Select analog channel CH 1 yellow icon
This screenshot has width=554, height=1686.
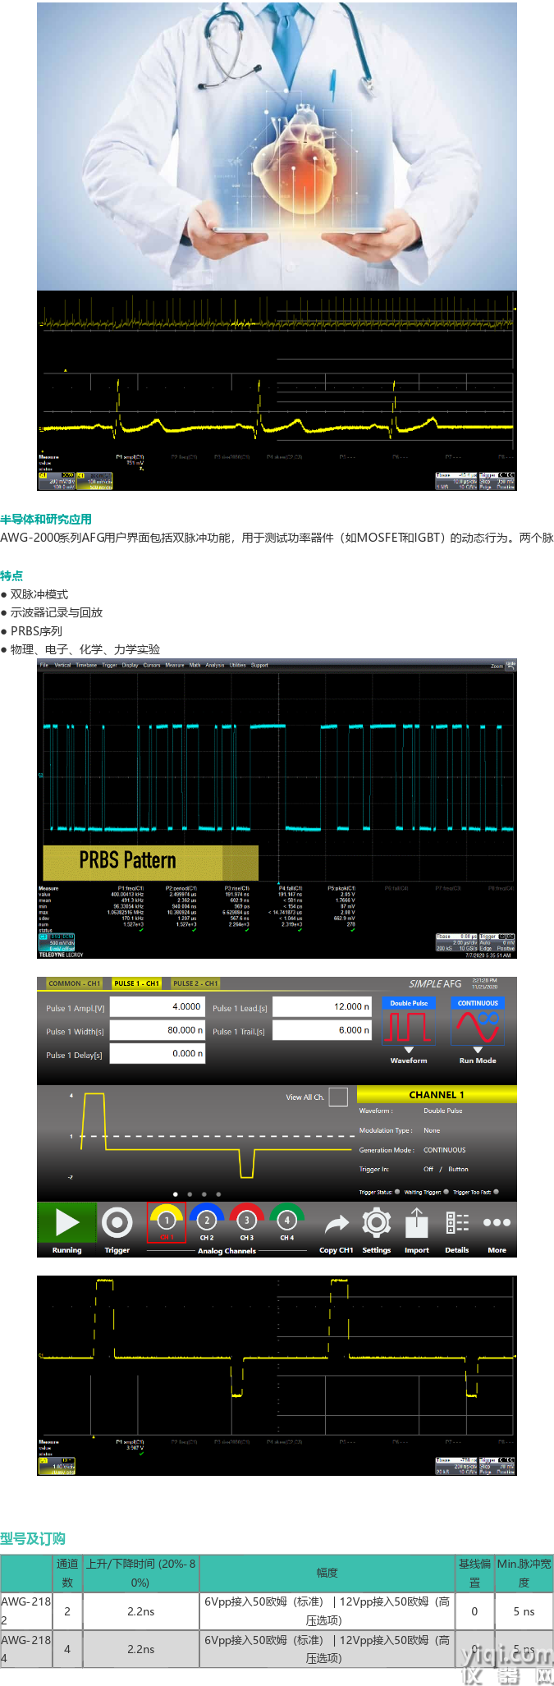[x=167, y=1222]
